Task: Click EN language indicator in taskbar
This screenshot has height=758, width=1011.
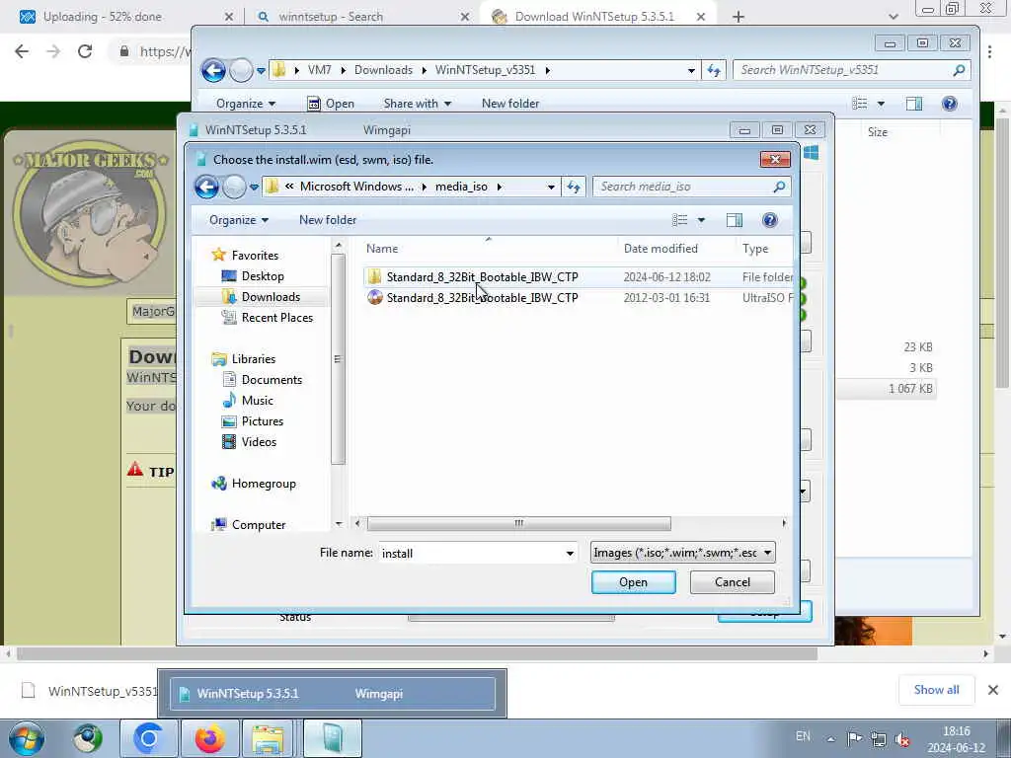Action: (x=803, y=736)
